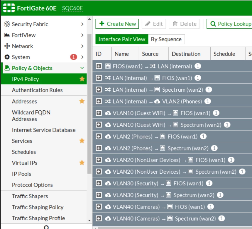Click the FortiView chart icon
This screenshot has width=252, height=229.
tap(7, 35)
